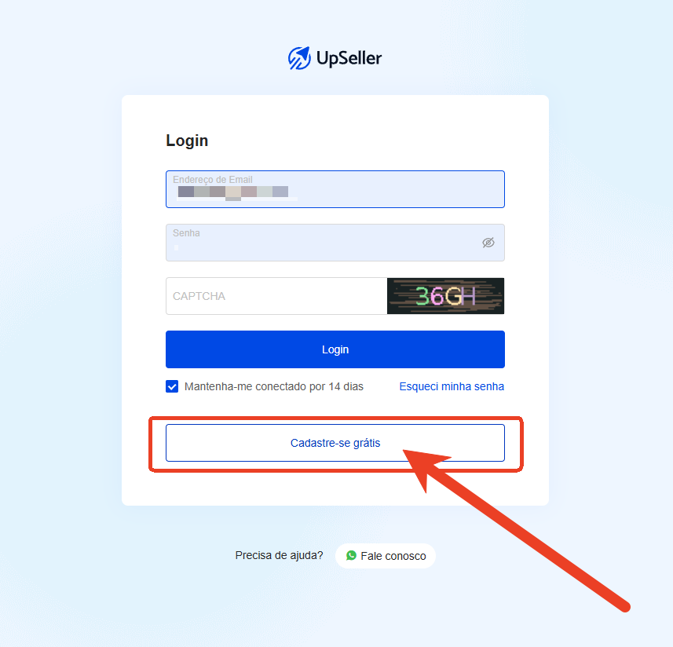Click the UpSeller rocket logo icon

[x=299, y=58]
